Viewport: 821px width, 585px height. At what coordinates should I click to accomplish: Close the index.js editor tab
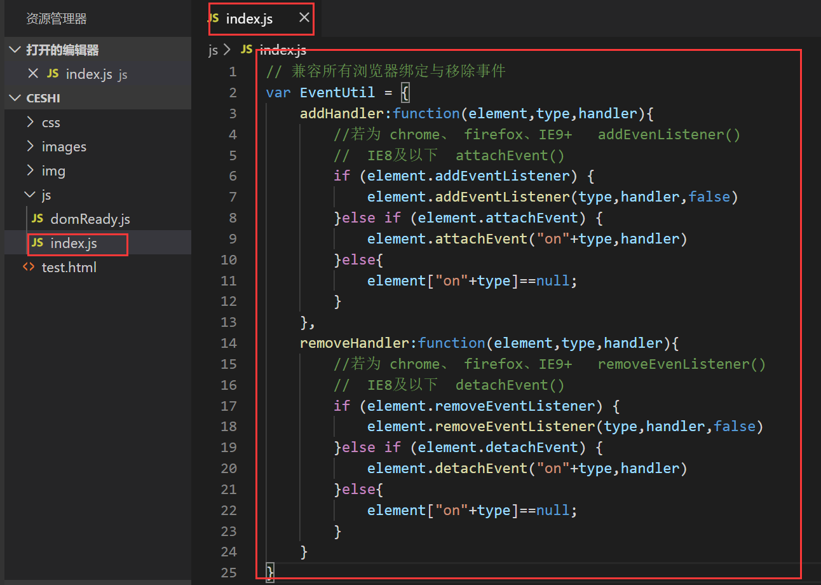(304, 18)
